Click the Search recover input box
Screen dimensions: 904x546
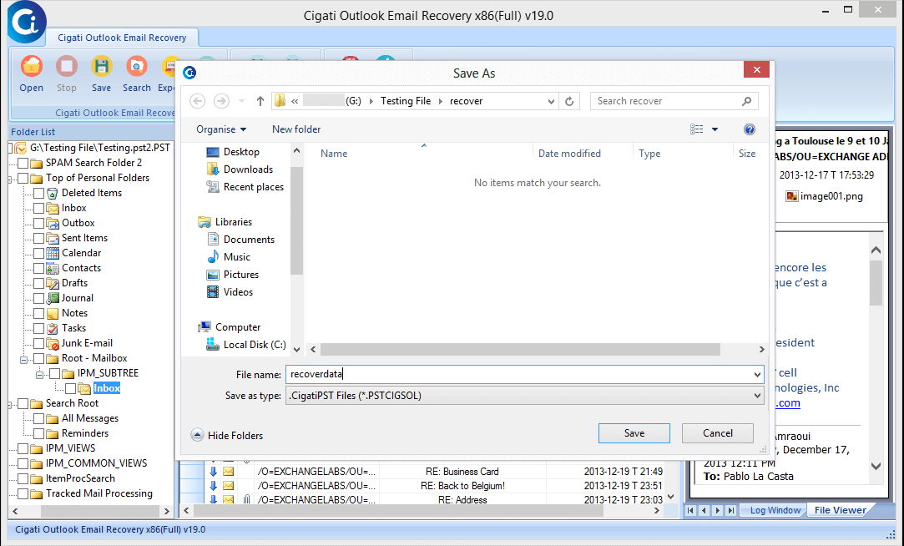674,101
